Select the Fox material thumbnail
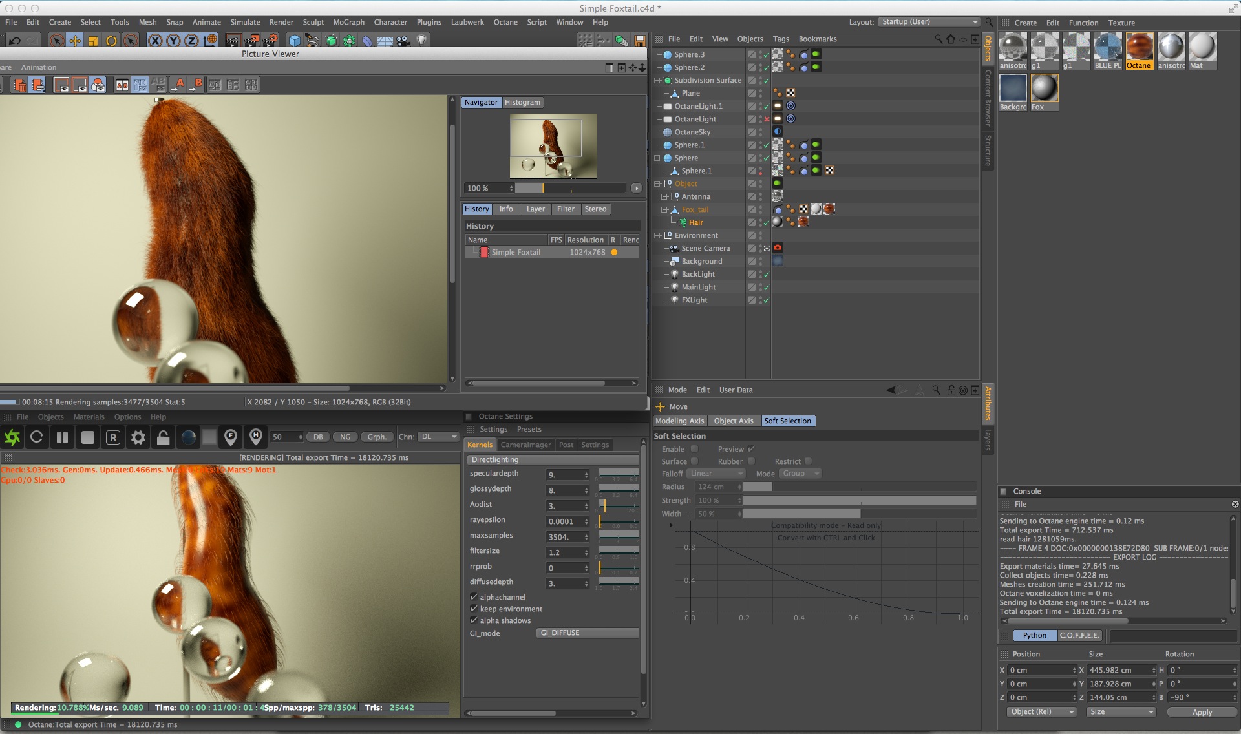 coord(1044,89)
